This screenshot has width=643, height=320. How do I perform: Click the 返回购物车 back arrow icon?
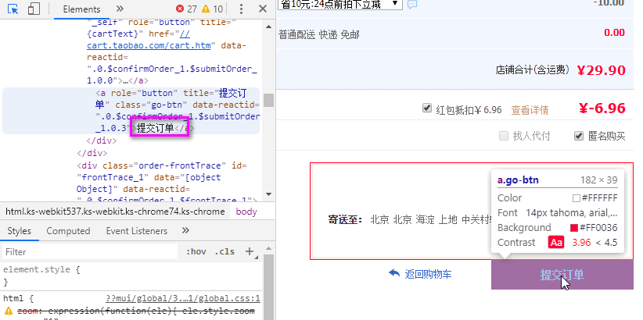[x=394, y=273]
